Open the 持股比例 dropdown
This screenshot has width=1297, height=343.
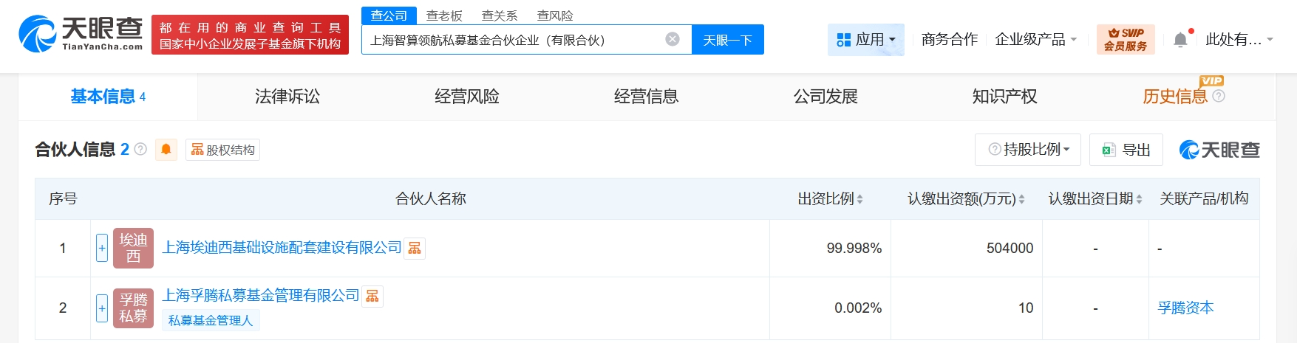1028,150
